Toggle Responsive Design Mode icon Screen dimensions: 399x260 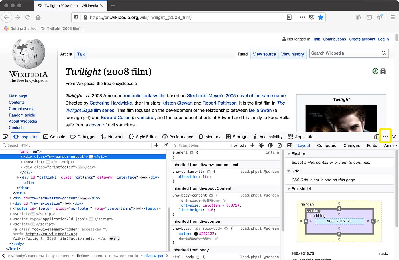pos(377,137)
